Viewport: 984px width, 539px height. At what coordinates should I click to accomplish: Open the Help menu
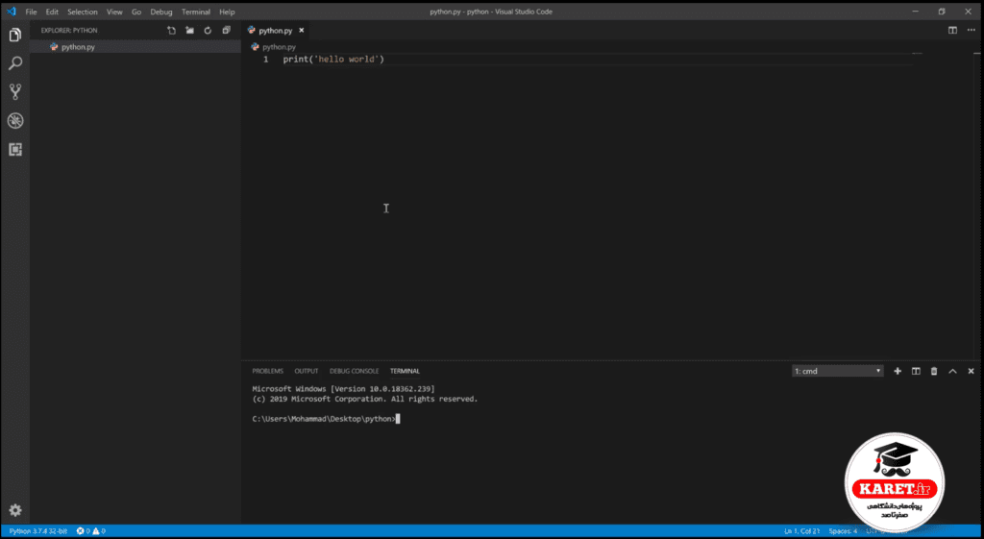click(x=227, y=12)
